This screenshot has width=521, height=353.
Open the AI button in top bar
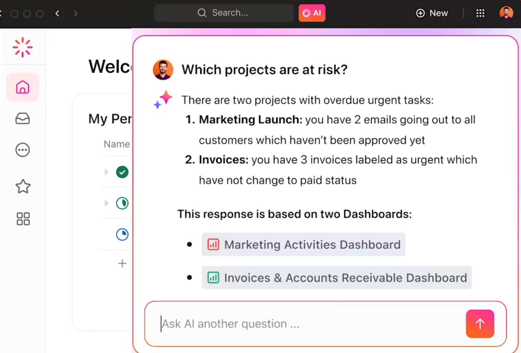pyautogui.click(x=312, y=13)
